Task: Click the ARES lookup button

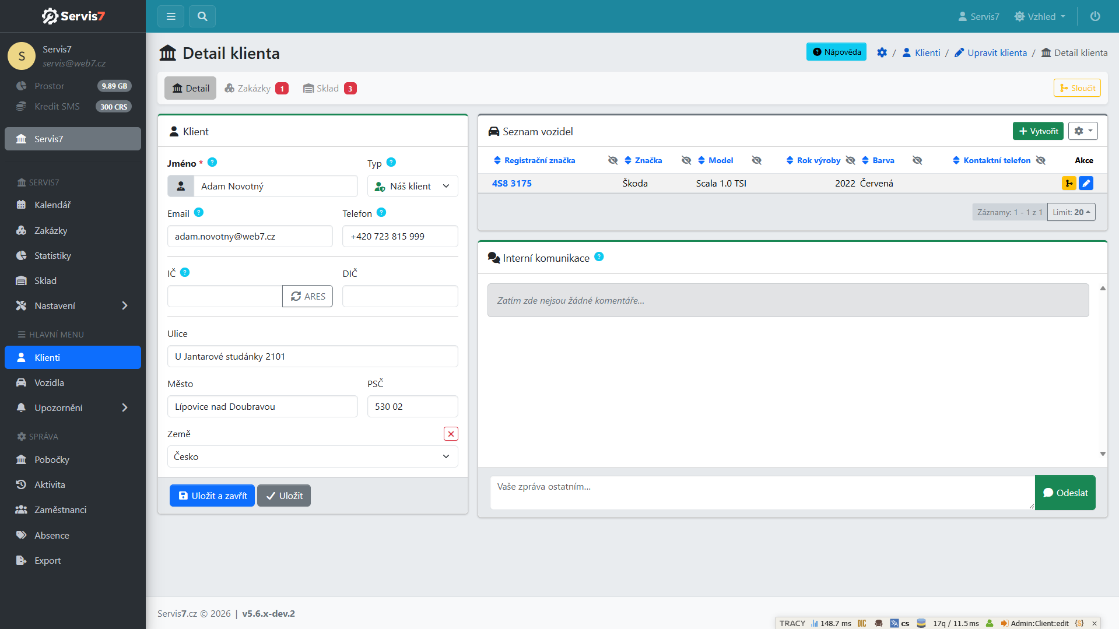Action: pos(307,296)
